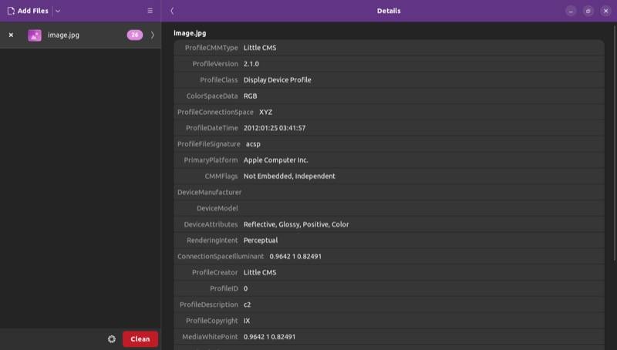Go back using the Details header arrow

[172, 11]
